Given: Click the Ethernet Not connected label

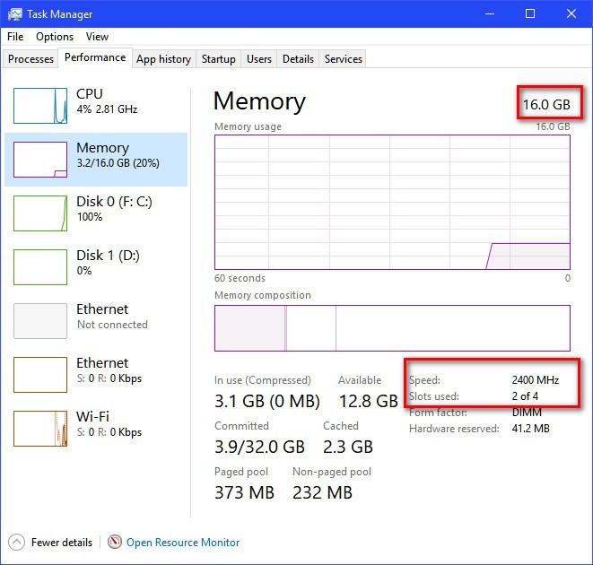Looking at the screenshot, I should click(x=112, y=317).
